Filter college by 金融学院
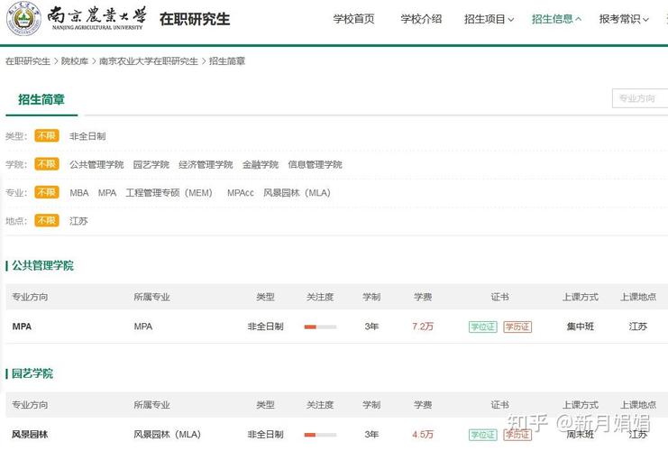Screen dimensions: 668x451 point(261,164)
